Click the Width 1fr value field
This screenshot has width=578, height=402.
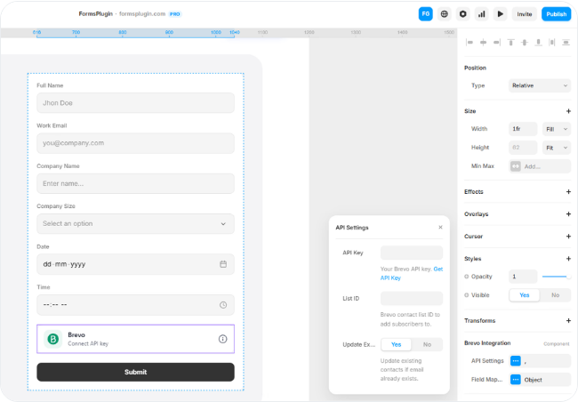click(x=523, y=129)
